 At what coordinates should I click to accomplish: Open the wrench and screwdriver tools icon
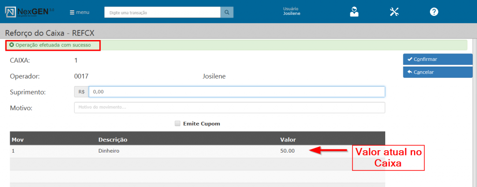point(394,12)
